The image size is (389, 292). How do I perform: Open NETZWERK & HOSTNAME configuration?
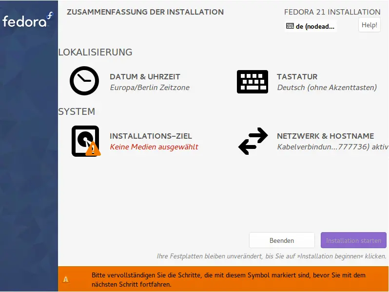coord(325,136)
